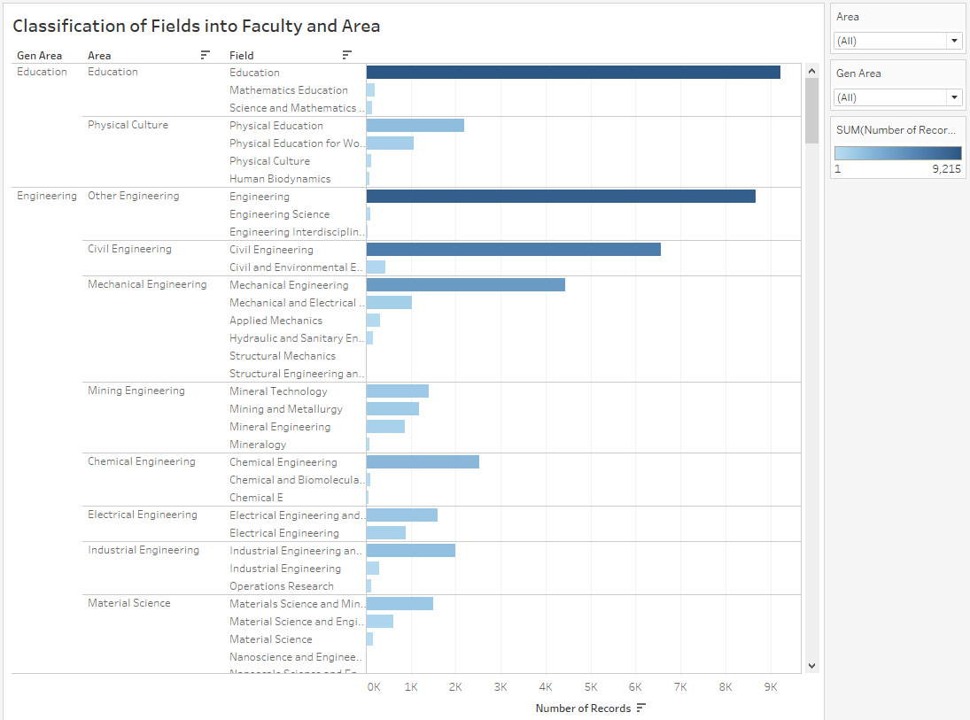Sort bars using the Number of Records axis sort icon
The image size is (970, 720).
pyautogui.click(x=642, y=708)
